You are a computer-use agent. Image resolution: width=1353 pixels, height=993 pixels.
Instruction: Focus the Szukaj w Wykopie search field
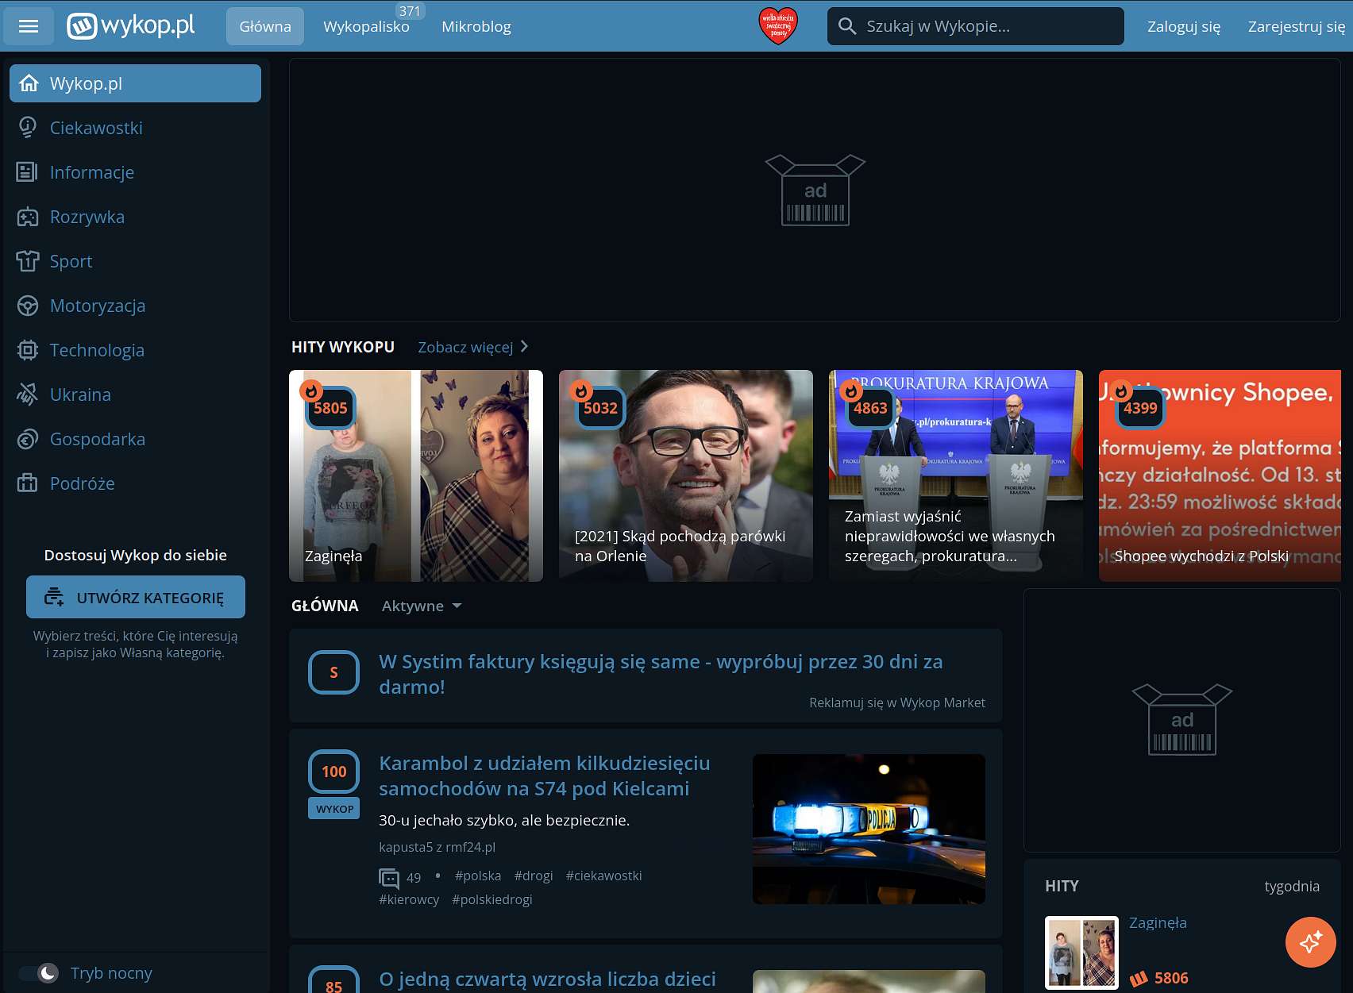976,26
